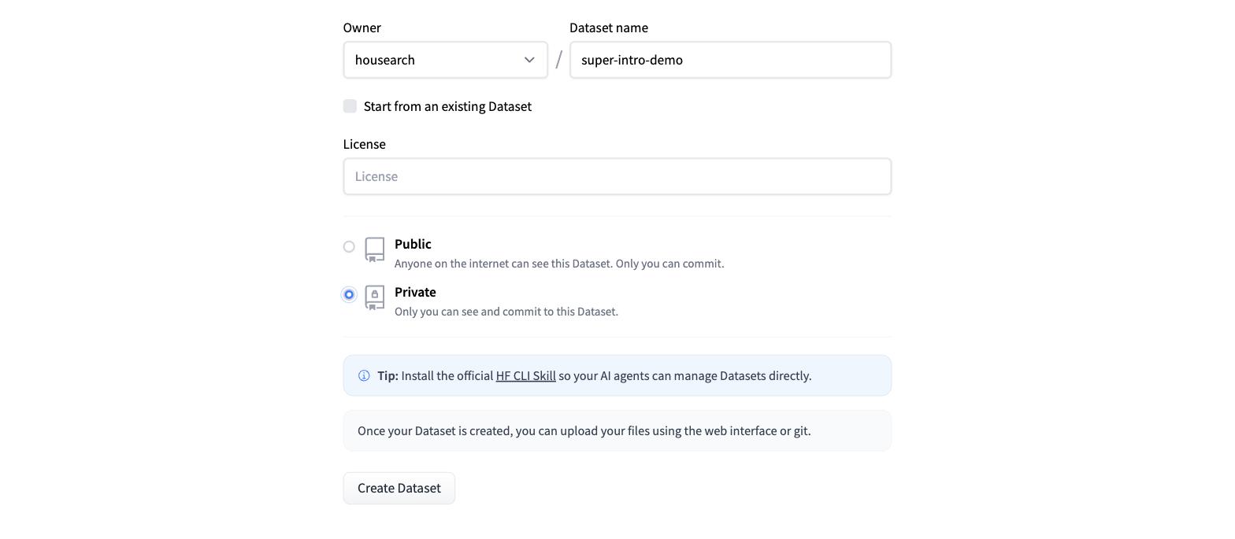Click the Dataset name field label
This screenshot has width=1235, height=539.
tap(609, 28)
